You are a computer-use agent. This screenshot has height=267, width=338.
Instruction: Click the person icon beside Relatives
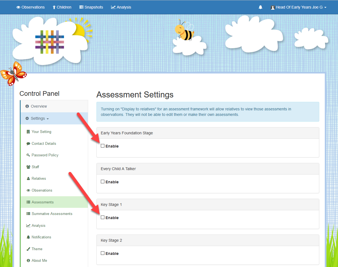pyautogui.click(x=28, y=178)
